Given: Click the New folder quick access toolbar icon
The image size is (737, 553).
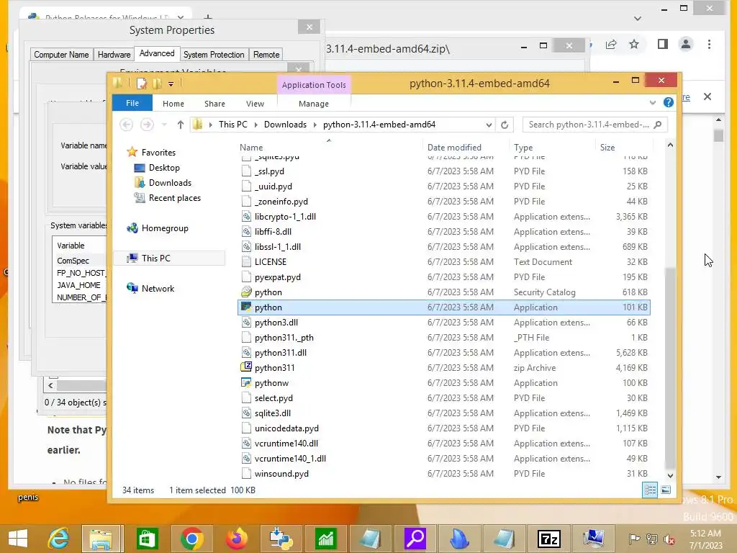Looking at the screenshot, I should pos(158,84).
